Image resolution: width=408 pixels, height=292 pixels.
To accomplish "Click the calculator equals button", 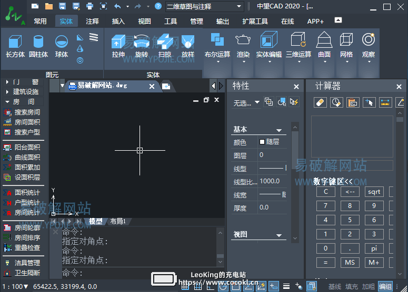I will [x=325, y=263].
